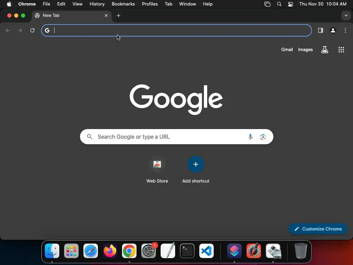Open the File menu
The image size is (353, 265).
point(47,4)
